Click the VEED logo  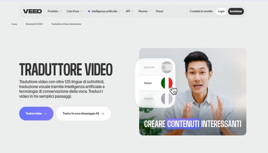[33, 11]
